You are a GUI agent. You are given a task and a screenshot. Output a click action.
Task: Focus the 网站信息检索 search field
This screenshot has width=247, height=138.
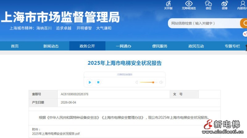tap(204, 23)
